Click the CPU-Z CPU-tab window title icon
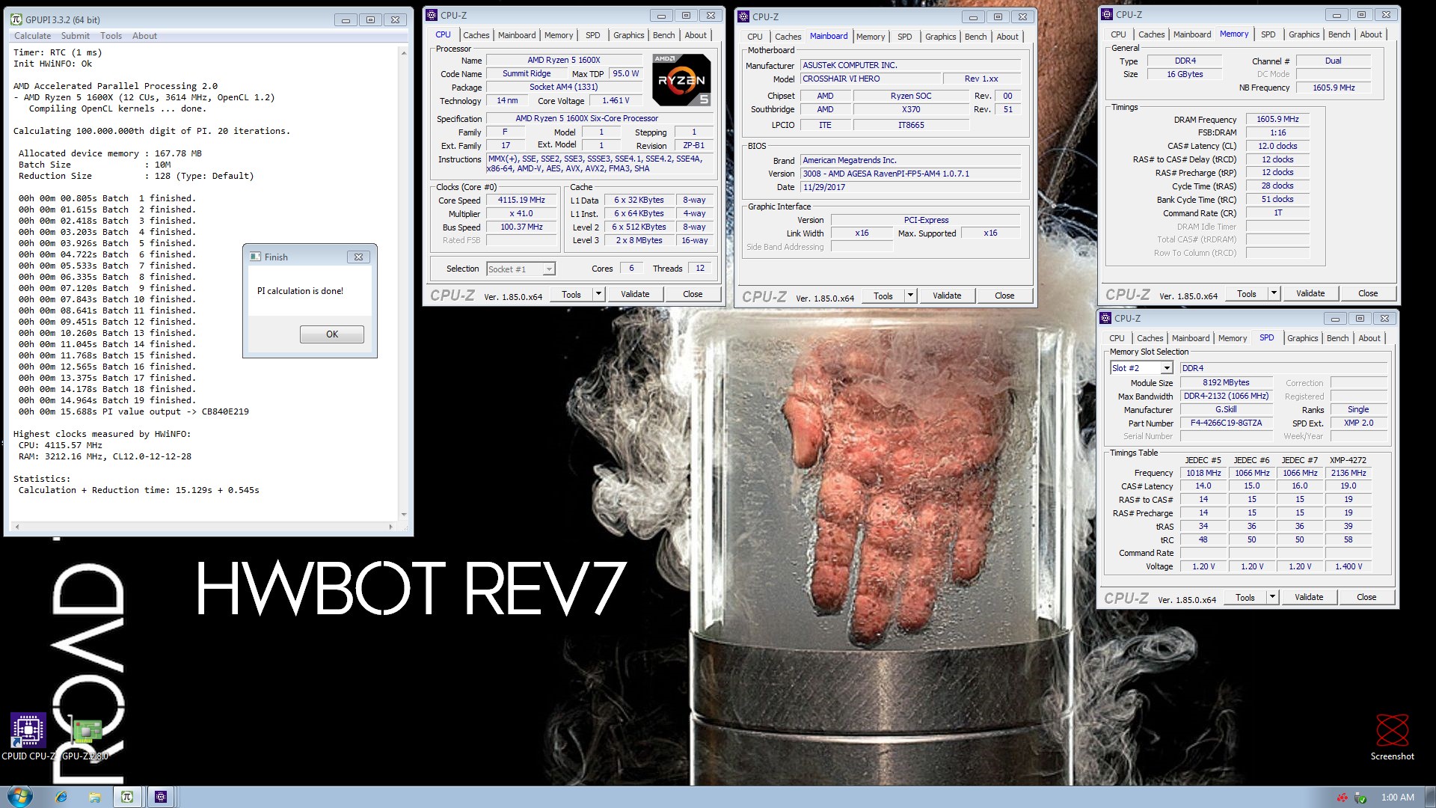This screenshot has height=808, width=1436. (x=432, y=15)
